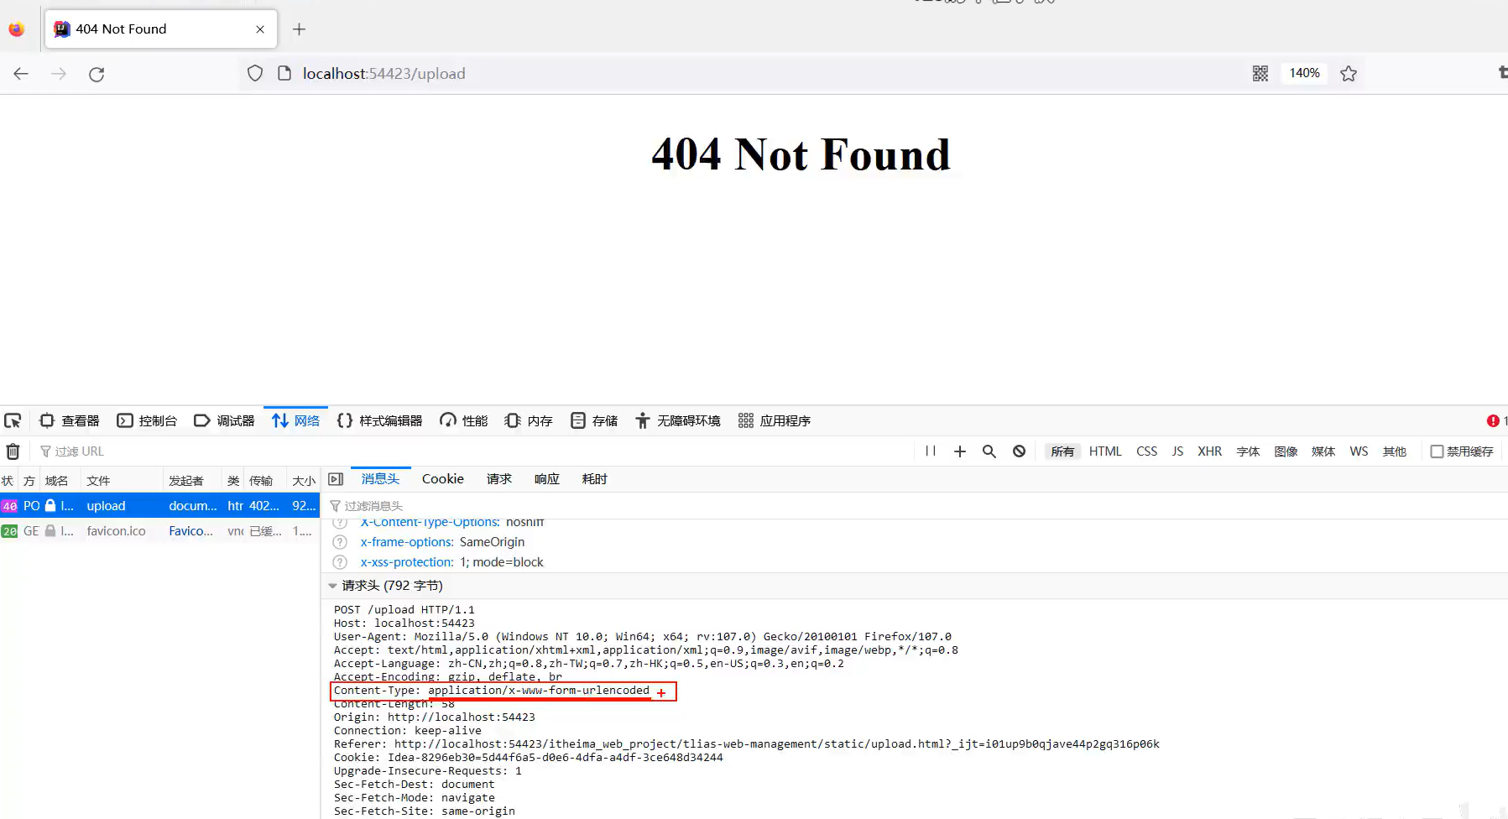Screen dimensions: 1508x819
Task: Toggle the request details pane icon
Action: pos(336,479)
